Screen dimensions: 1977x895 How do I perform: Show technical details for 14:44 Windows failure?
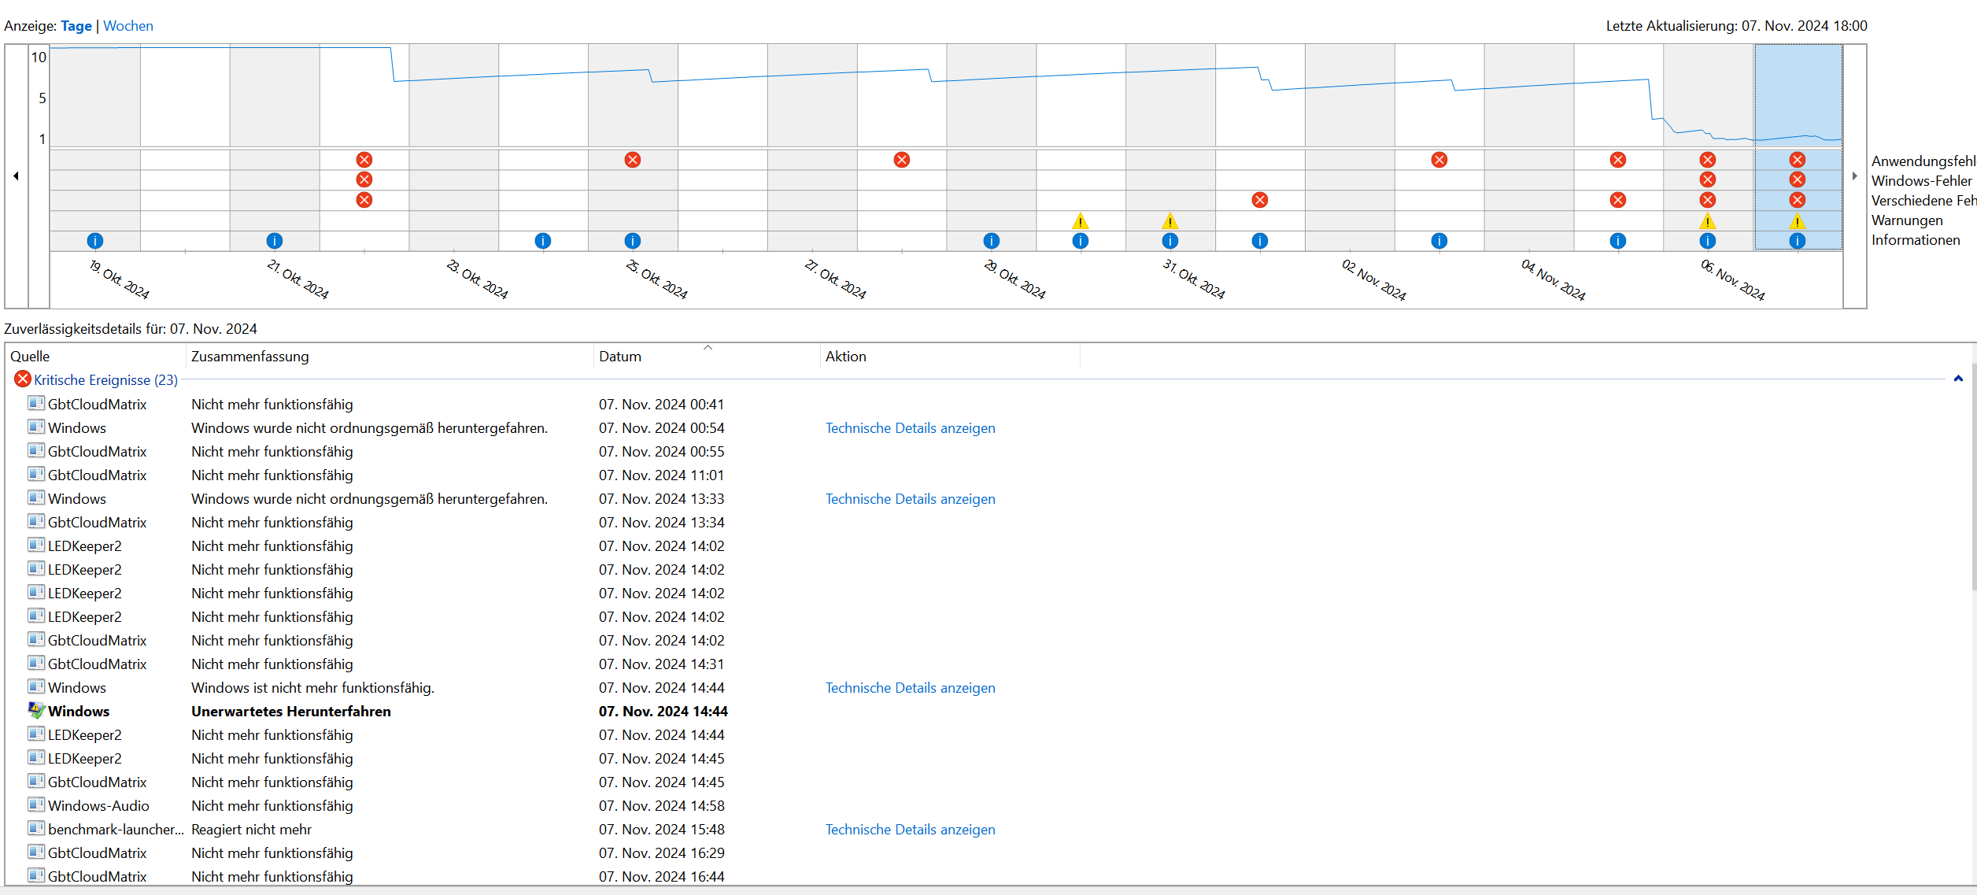(910, 688)
